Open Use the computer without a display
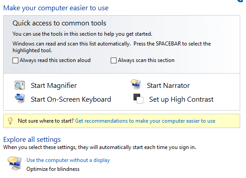Screen dimensions: 246x178 68,160
